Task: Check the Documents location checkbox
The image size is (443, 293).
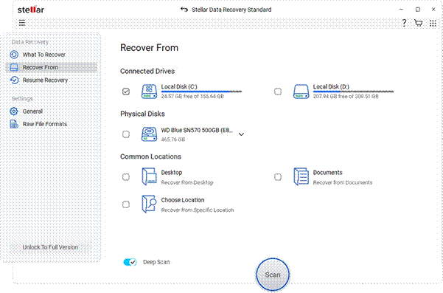Action: 278,177
